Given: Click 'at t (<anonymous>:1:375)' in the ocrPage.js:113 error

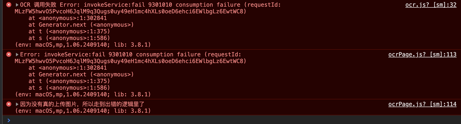Looking at the screenshot, I should 69,81.
